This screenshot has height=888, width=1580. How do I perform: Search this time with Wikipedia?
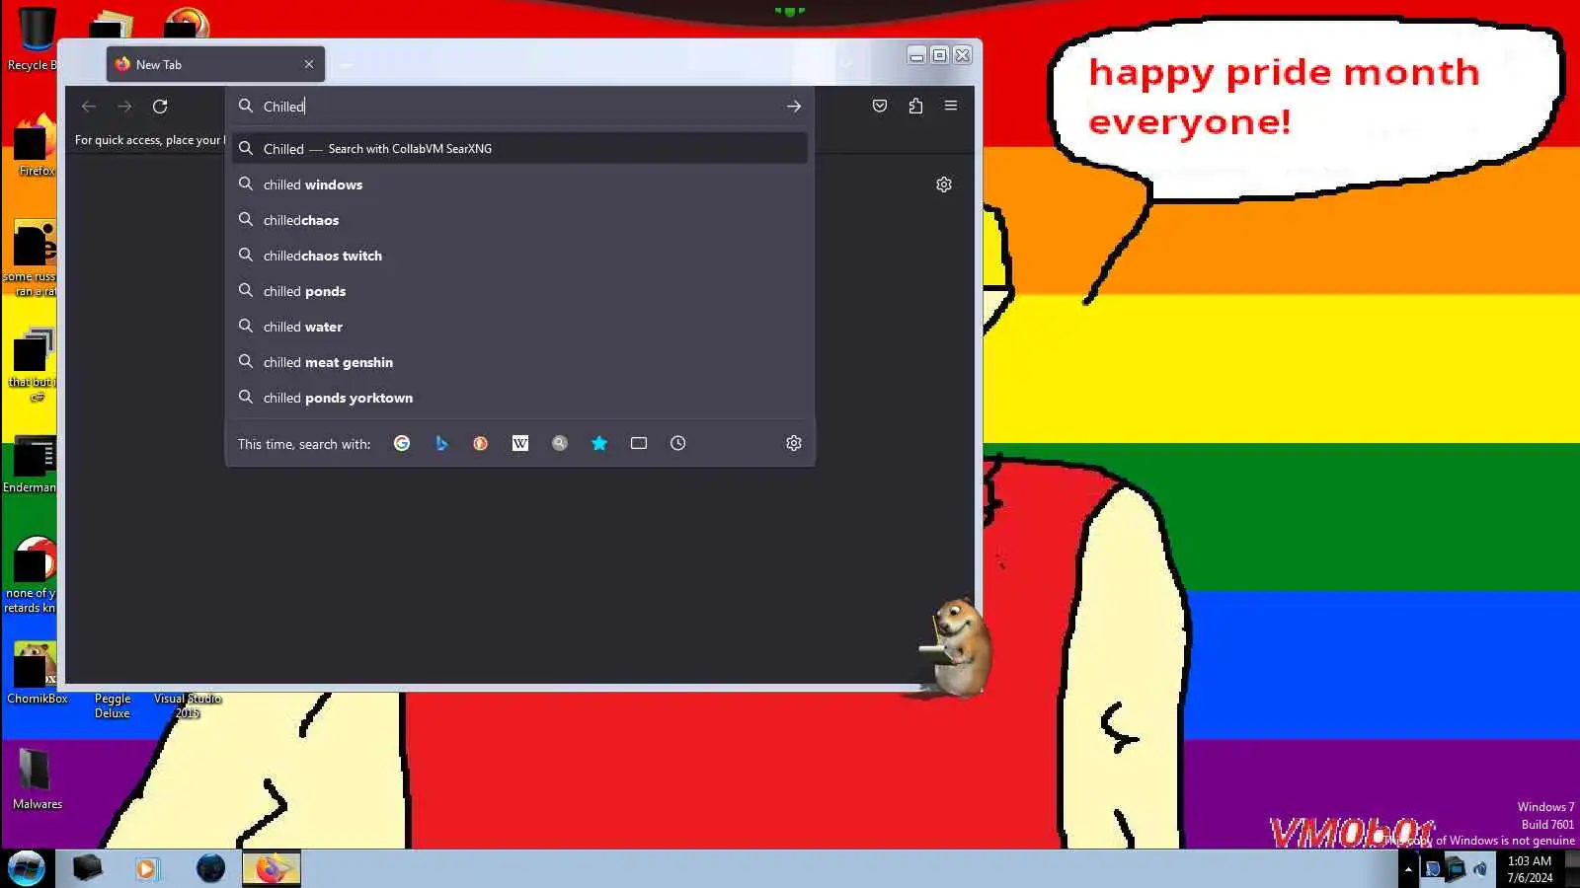coord(520,444)
